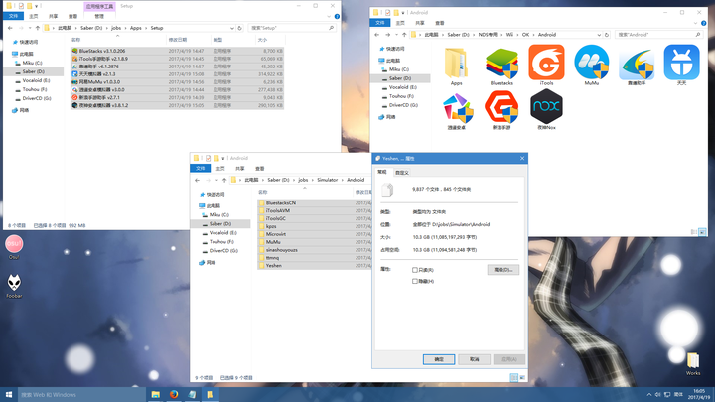Expand the ribbon in the Setup window

click(330, 17)
